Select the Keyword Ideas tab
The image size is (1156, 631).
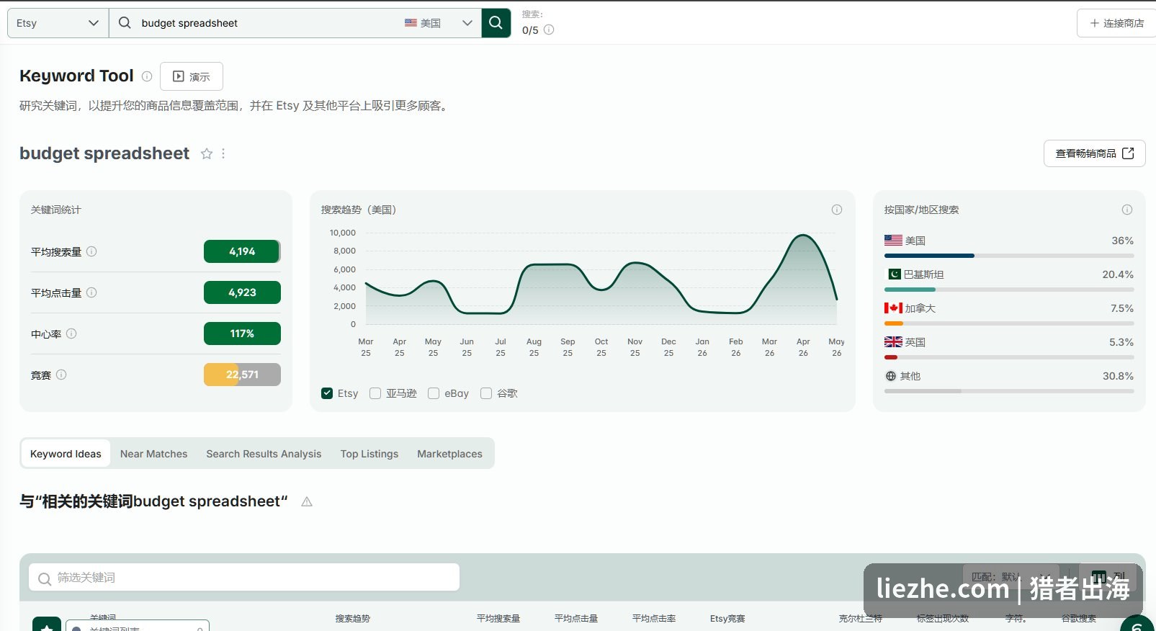(x=66, y=454)
